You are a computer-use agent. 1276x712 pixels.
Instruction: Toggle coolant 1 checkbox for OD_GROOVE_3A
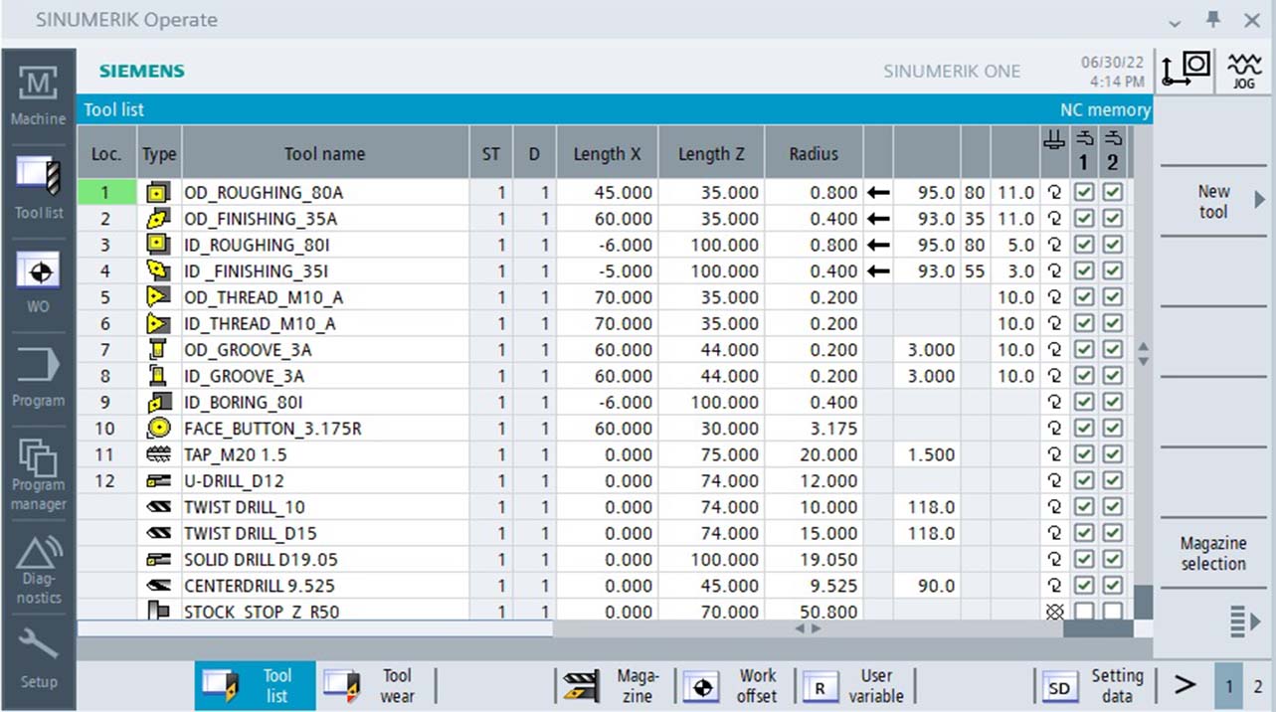click(x=1084, y=350)
